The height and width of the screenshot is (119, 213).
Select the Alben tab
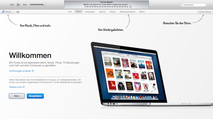pyautogui.click(x=78, y=12)
